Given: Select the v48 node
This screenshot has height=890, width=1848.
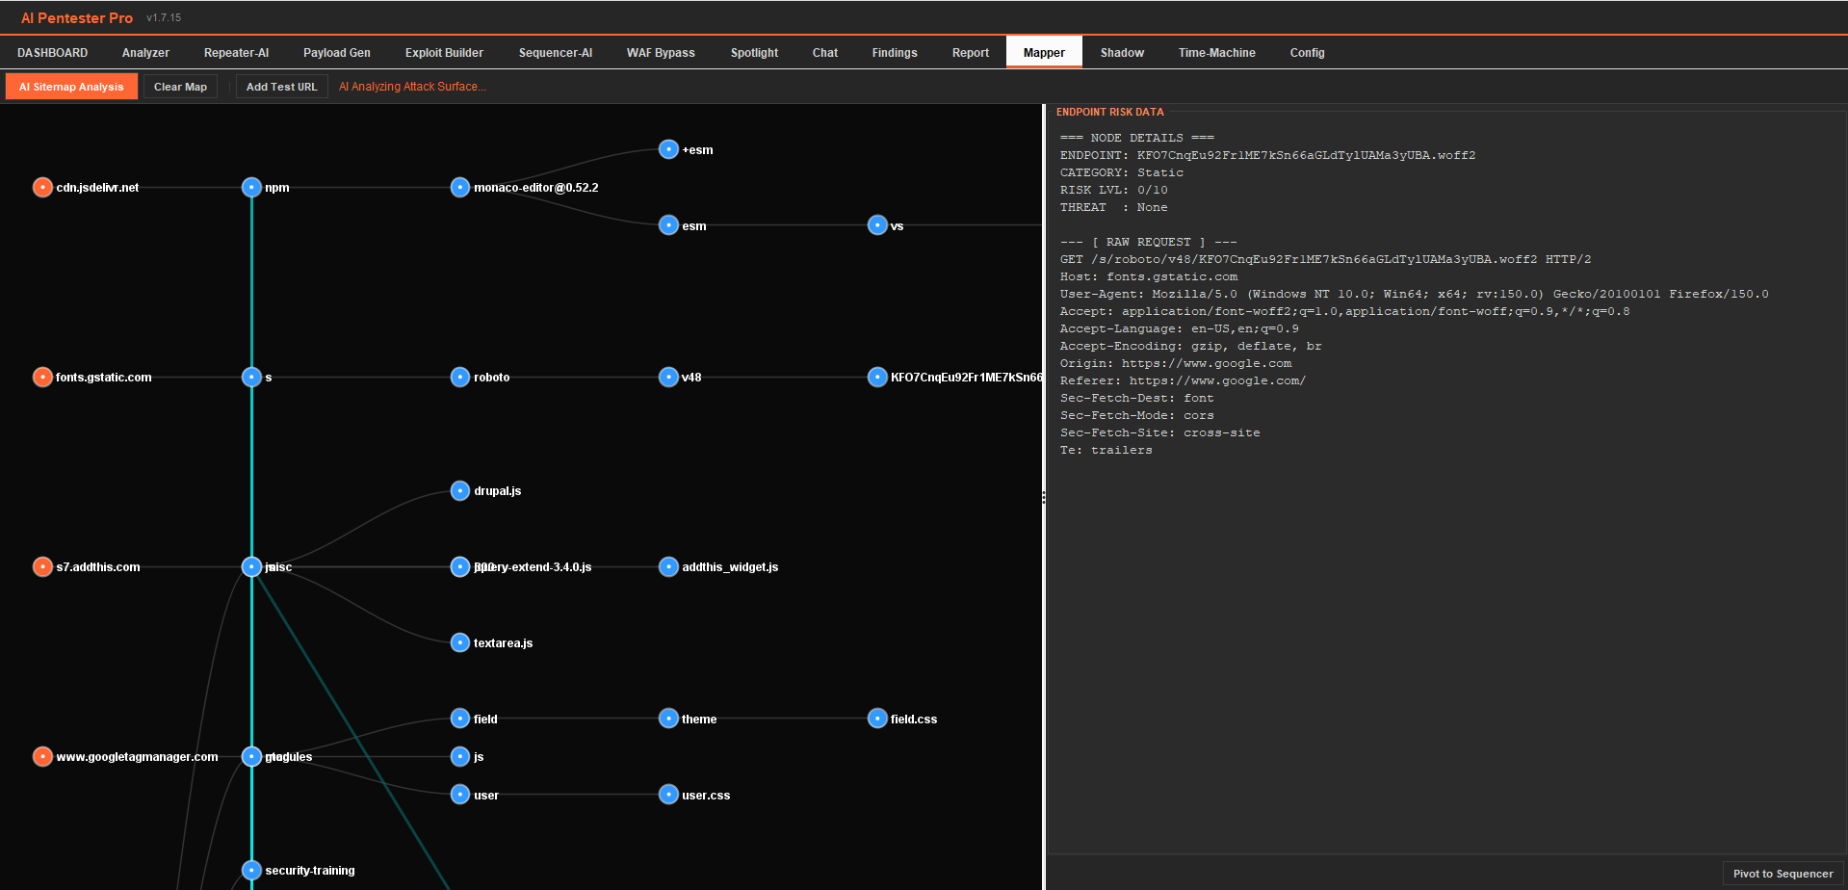Looking at the screenshot, I should point(668,377).
